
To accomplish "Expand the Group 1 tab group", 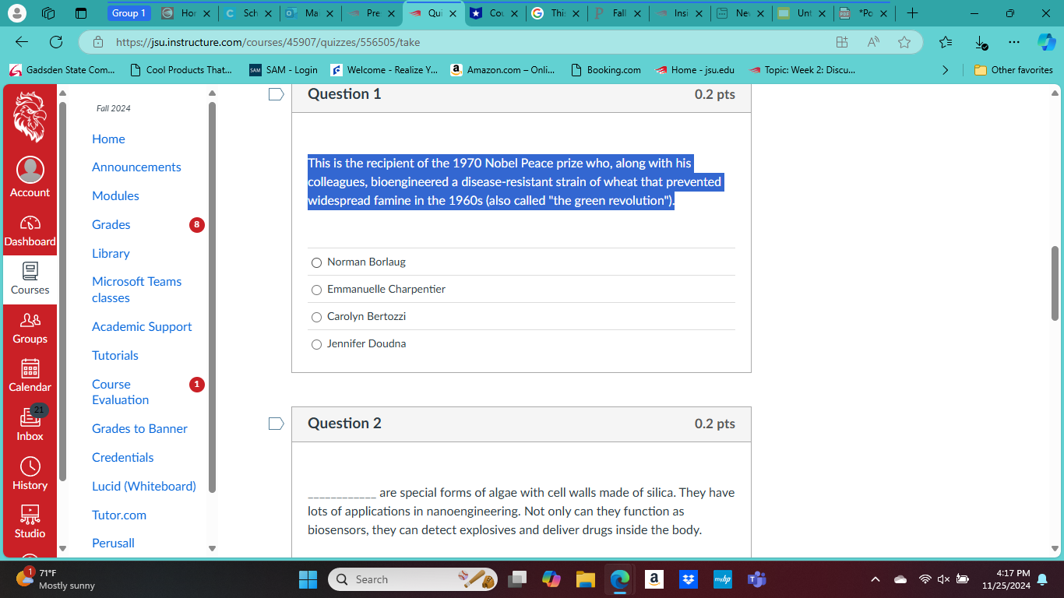I will click(129, 13).
